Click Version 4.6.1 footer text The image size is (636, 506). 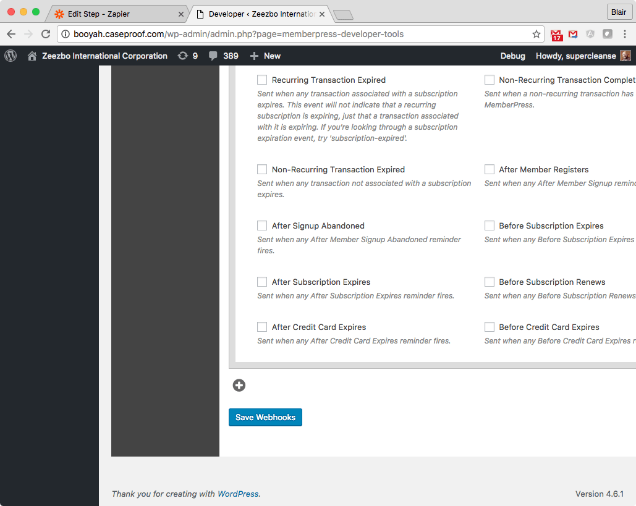[599, 494]
